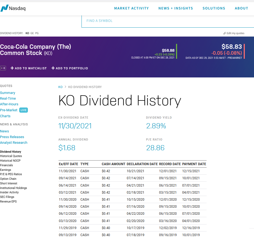This screenshot has height=238, width=254.
Task: Click KO in the breadcrumb trail
Action: [x=60, y=87]
